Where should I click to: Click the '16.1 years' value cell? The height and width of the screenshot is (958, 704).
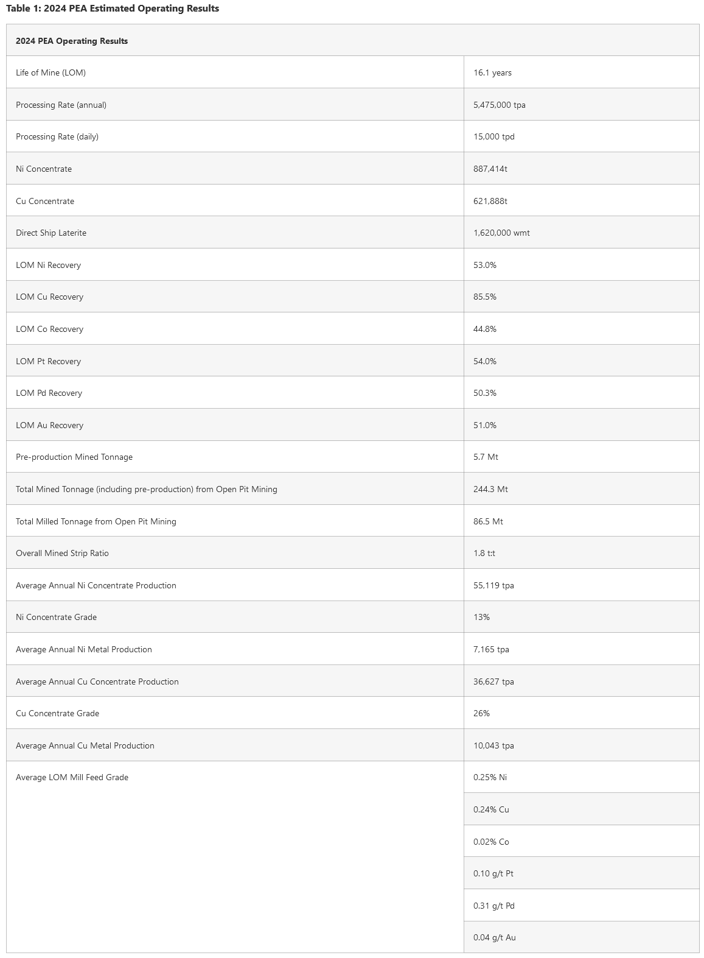(x=492, y=72)
